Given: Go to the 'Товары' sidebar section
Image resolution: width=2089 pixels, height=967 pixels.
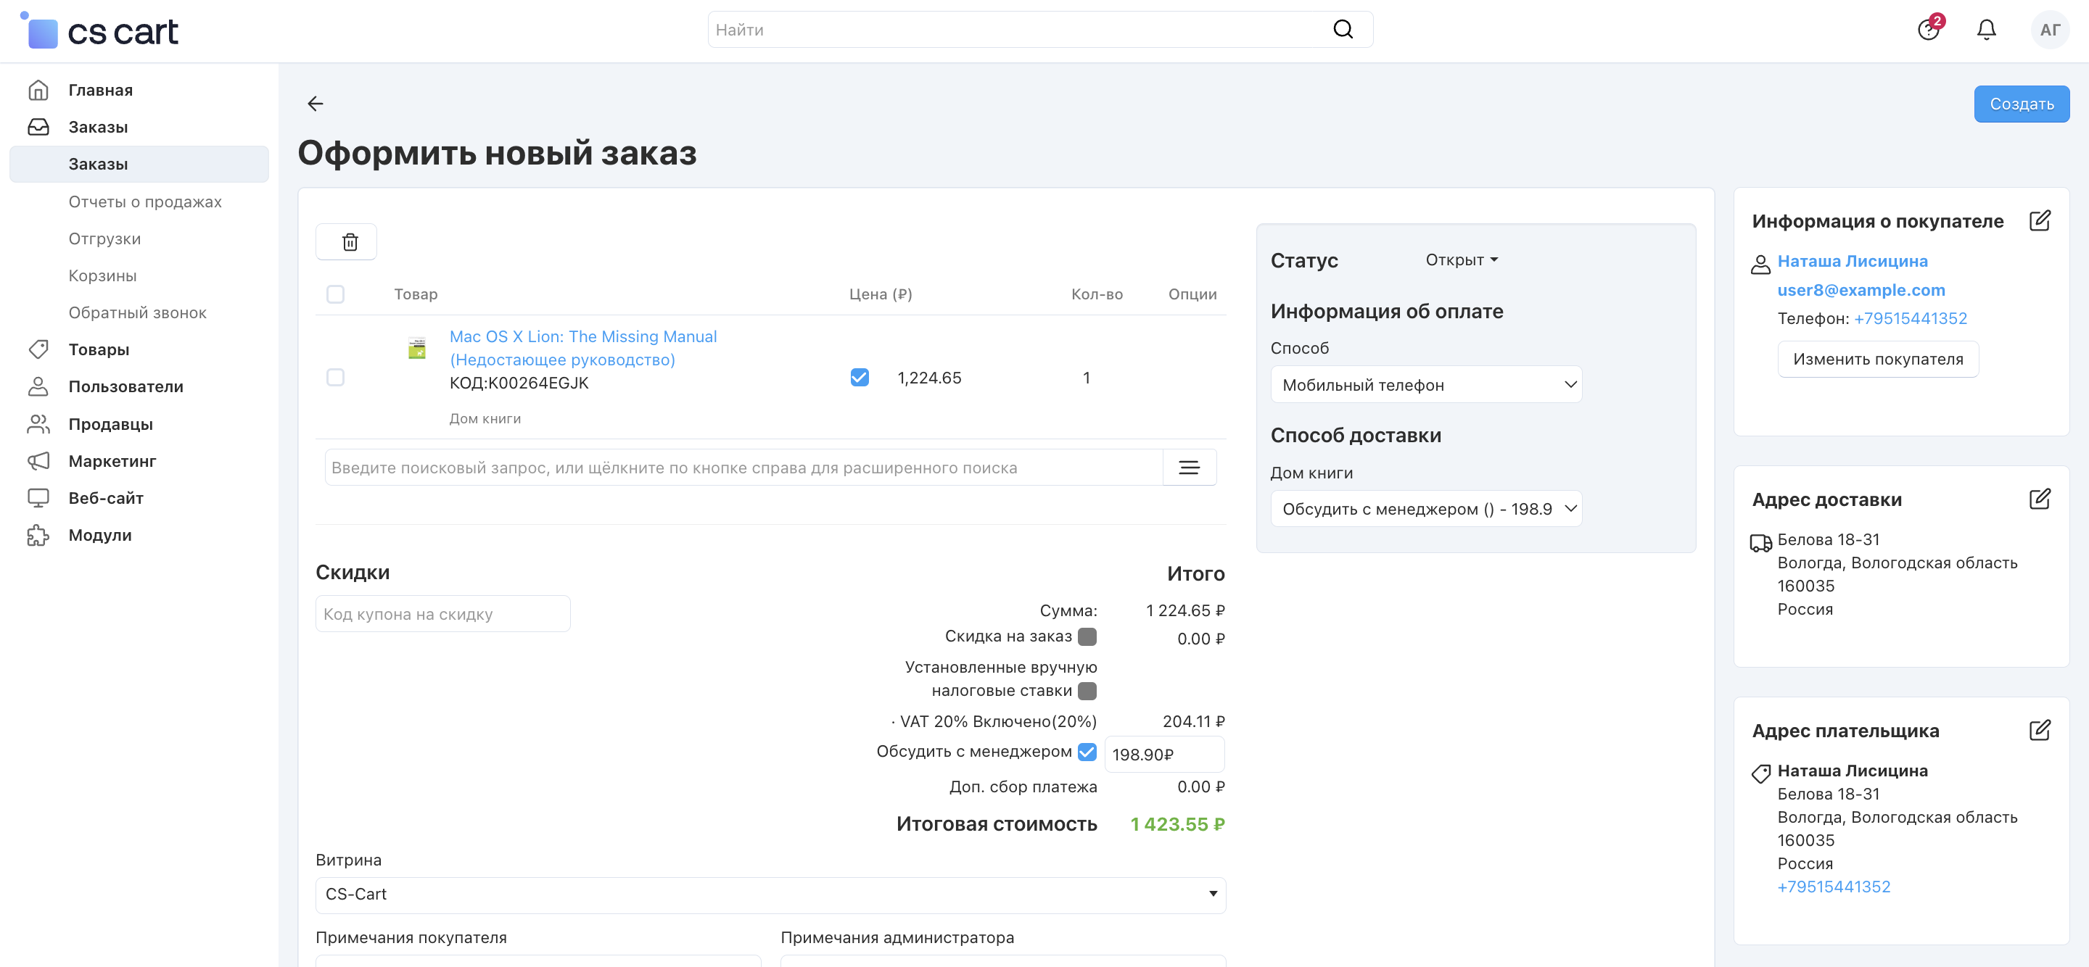Looking at the screenshot, I should pos(99,349).
